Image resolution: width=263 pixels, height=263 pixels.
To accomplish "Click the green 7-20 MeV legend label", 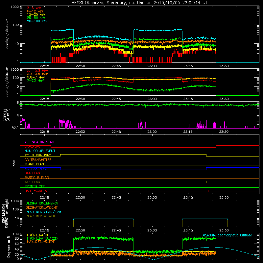I will click(36, 81).
